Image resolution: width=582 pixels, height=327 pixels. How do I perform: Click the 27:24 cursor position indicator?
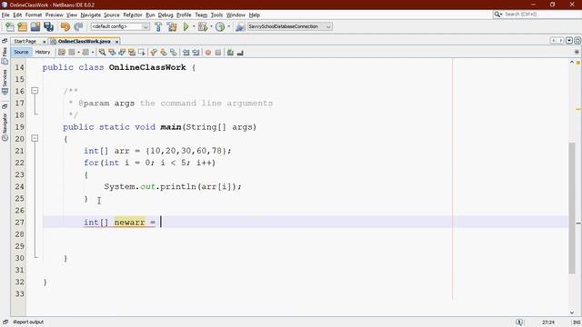[548, 322]
